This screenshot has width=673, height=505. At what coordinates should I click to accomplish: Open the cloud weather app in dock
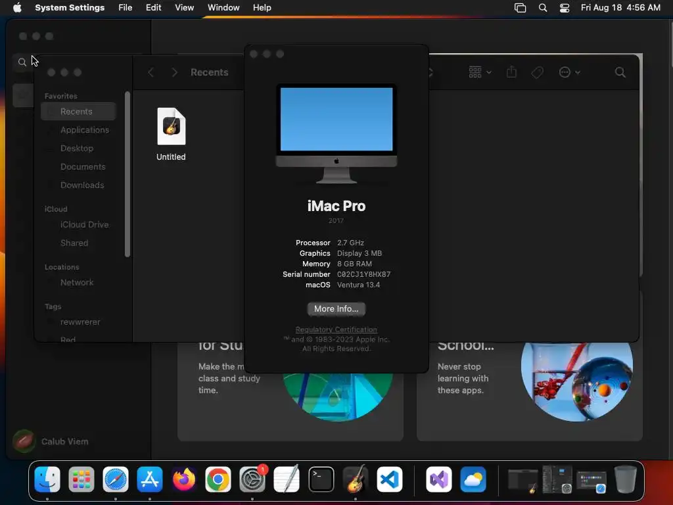click(x=473, y=479)
